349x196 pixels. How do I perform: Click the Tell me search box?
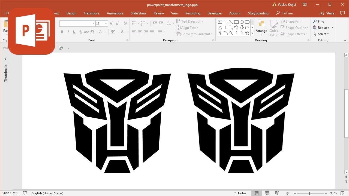(x=284, y=13)
